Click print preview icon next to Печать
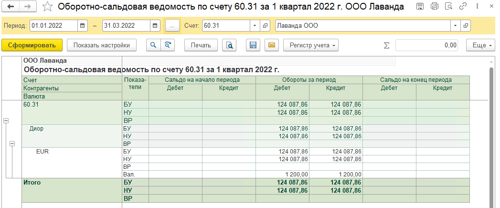The width and height of the screenshot is (500, 208). (230, 45)
